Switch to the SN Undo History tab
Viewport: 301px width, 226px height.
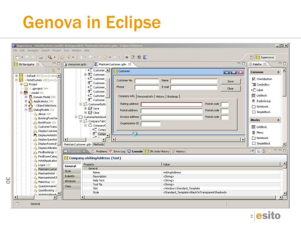157,152
